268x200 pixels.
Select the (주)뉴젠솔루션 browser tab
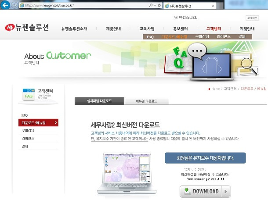point(189,6)
